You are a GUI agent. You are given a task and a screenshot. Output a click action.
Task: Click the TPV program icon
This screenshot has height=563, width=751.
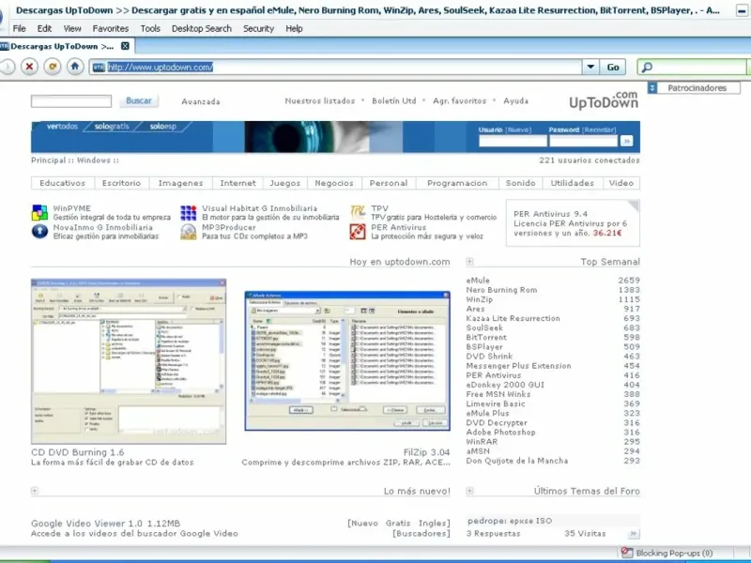click(x=358, y=213)
